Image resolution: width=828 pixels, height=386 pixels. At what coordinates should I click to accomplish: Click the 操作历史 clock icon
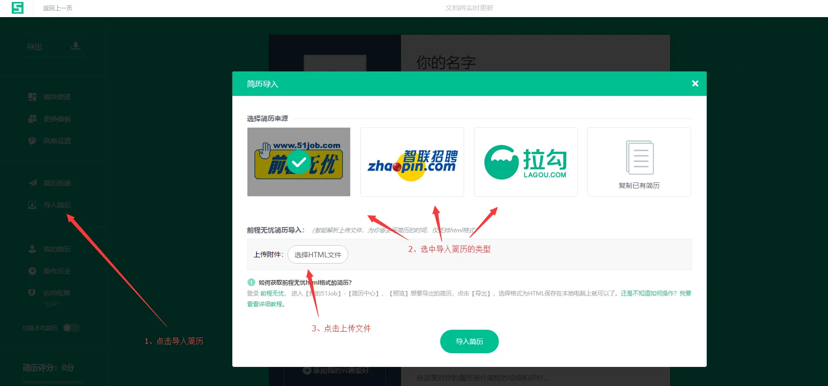[x=32, y=271]
